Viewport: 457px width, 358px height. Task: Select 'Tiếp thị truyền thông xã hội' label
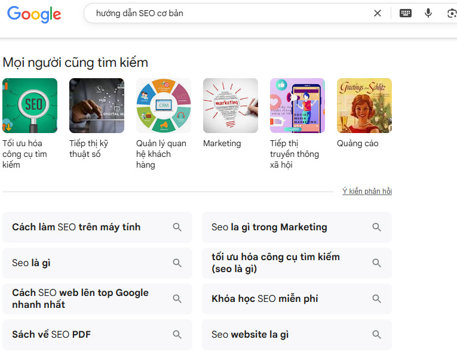295,154
